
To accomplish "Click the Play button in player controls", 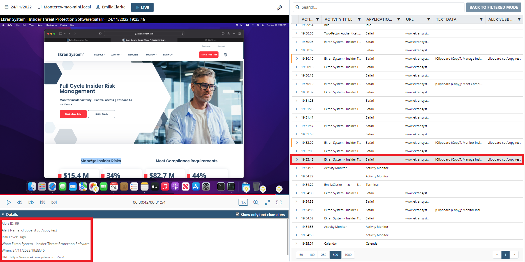I will click(9, 202).
